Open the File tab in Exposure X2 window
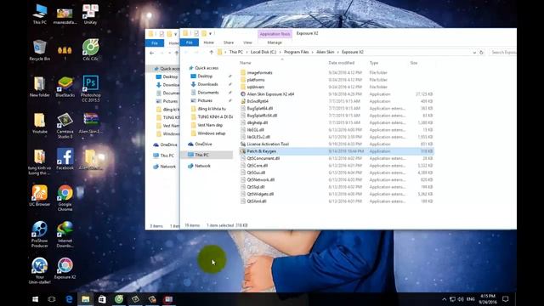Screen dimensions: 544x306 coord(190,42)
